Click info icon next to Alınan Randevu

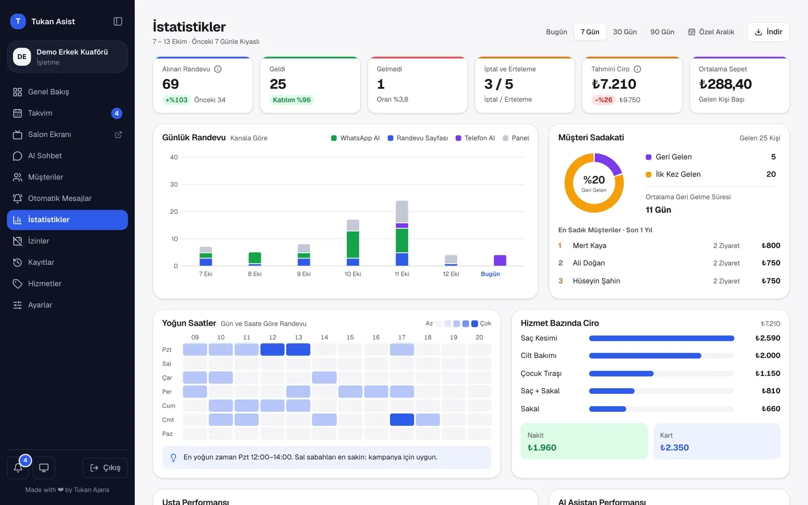(218, 69)
